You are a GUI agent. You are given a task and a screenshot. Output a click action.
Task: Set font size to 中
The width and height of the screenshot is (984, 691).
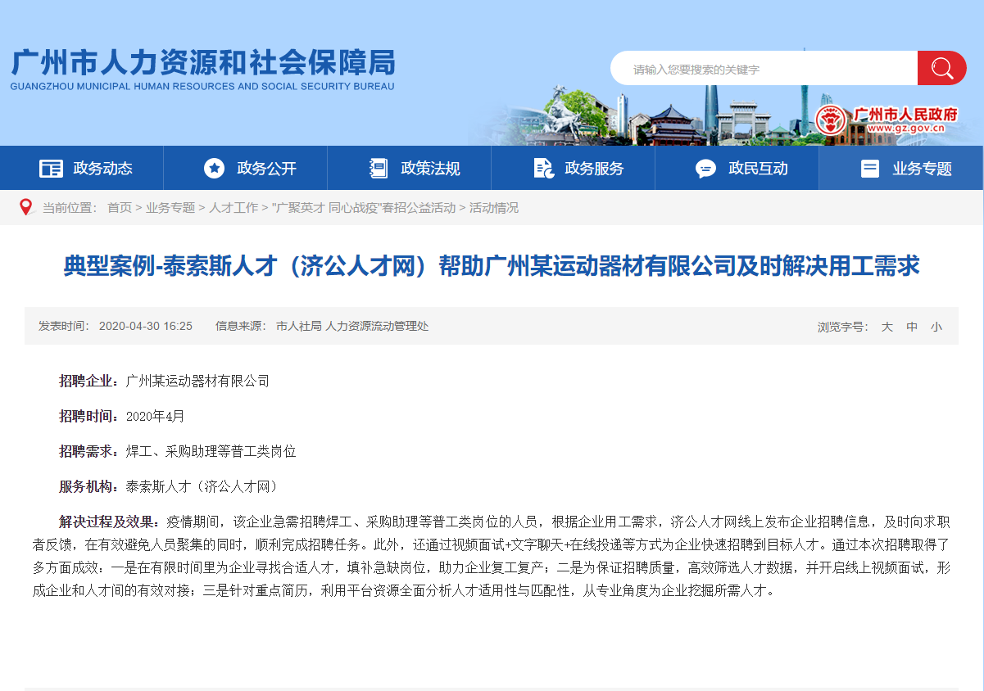(x=912, y=327)
